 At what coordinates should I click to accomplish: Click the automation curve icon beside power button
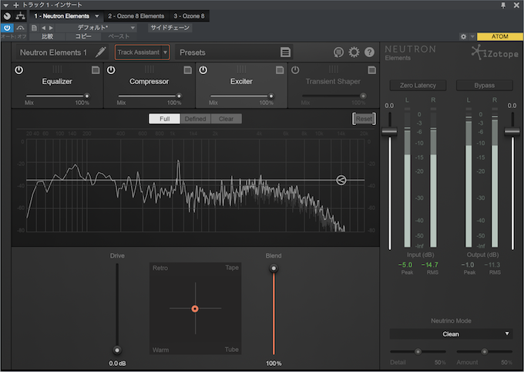[x=21, y=28]
